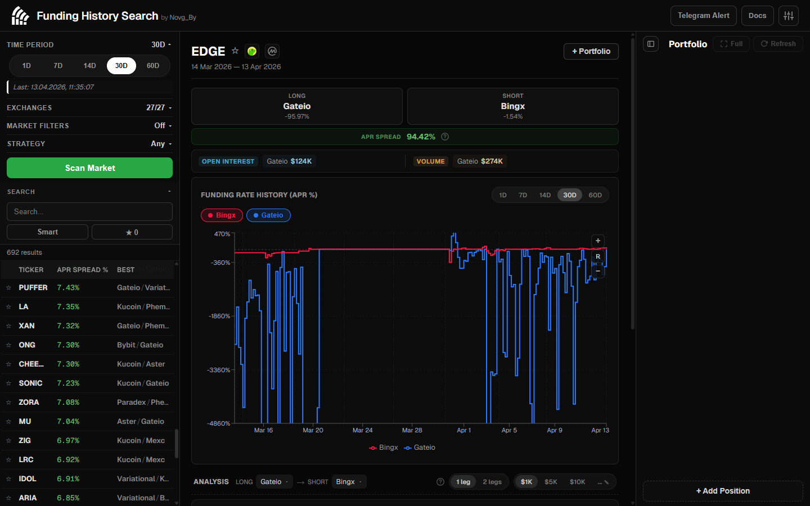Star the ZIG ticker row
This screenshot has width=810, height=506.
point(8,441)
